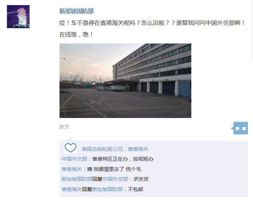Click 新加坡国防部 reply target in last comment

[107, 189]
